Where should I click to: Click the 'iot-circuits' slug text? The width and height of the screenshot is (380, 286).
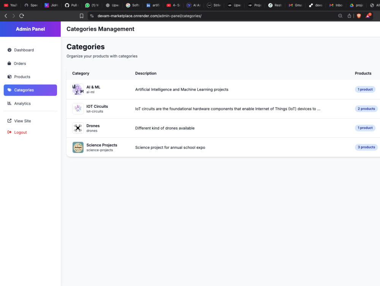(95, 112)
